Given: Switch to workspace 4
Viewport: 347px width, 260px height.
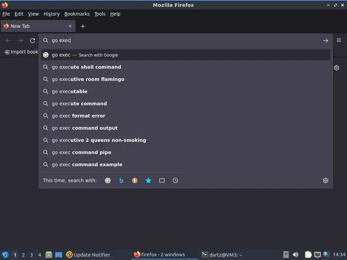Looking at the screenshot, I should pos(40,255).
